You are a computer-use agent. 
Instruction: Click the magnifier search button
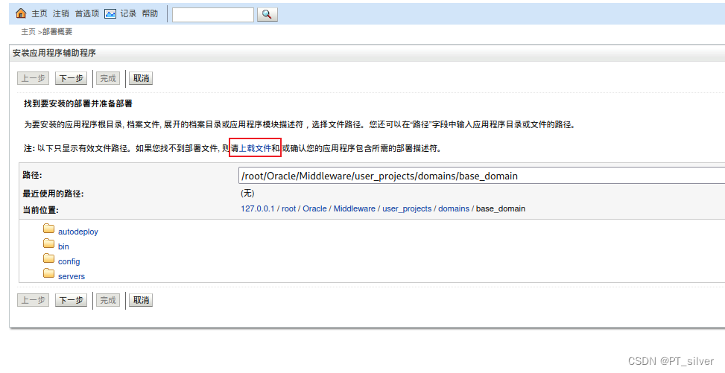click(x=267, y=14)
